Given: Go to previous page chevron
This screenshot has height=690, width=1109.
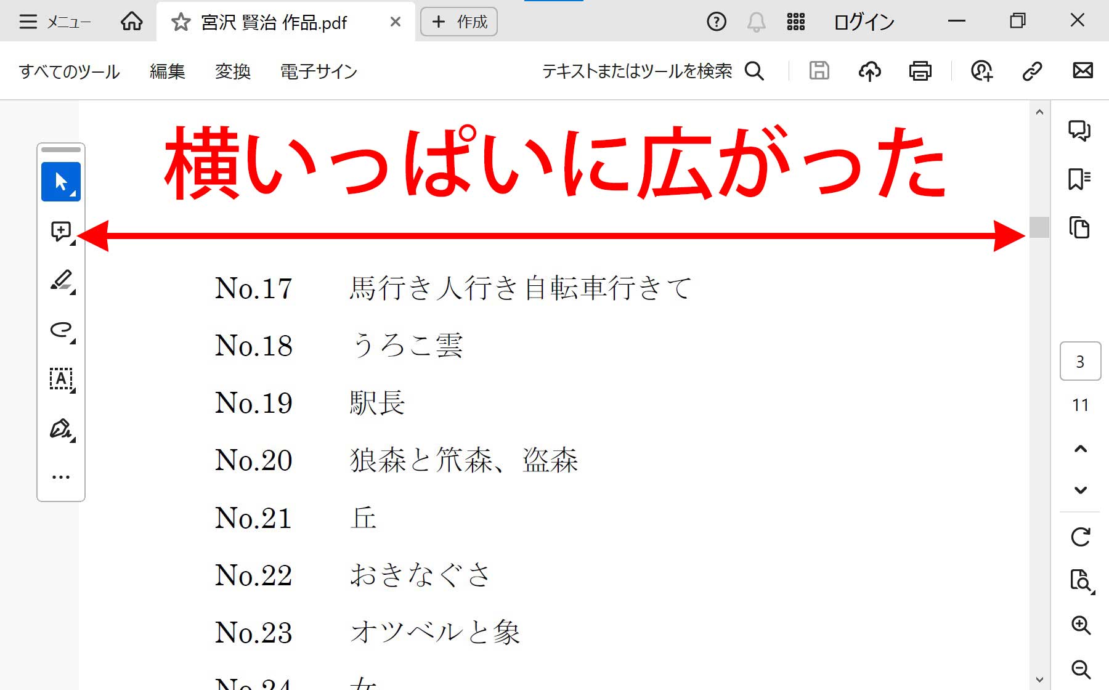Looking at the screenshot, I should [x=1080, y=448].
